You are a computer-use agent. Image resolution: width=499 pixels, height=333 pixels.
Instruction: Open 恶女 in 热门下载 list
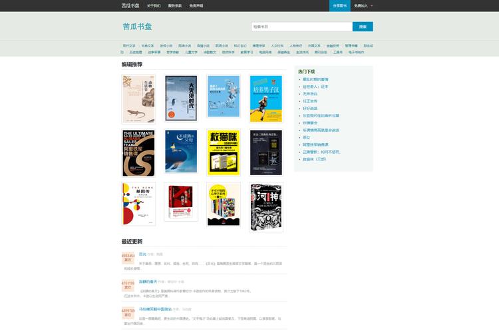click(306, 137)
